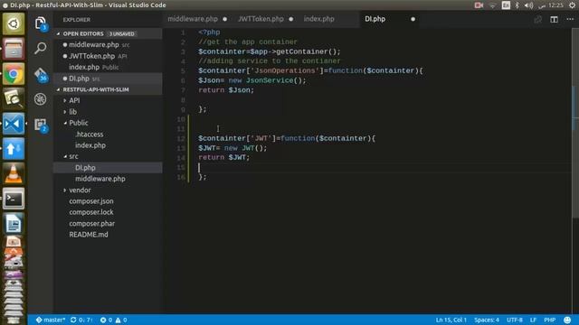Collapse the Open Editors section
This screenshot has width=579, height=325.
click(x=108, y=33)
